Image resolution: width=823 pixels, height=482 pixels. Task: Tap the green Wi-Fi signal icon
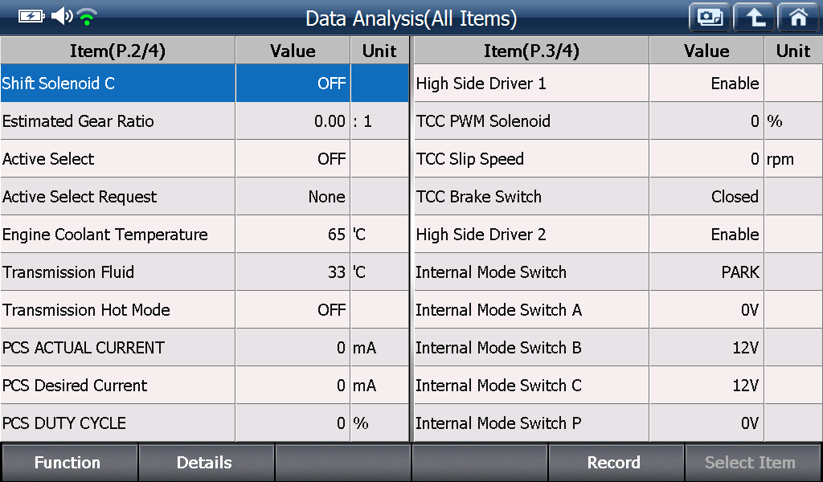point(87,17)
